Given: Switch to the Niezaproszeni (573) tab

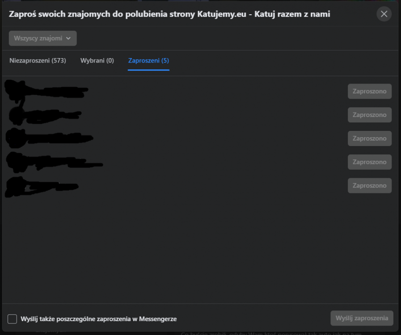Looking at the screenshot, I should tap(38, 61).
